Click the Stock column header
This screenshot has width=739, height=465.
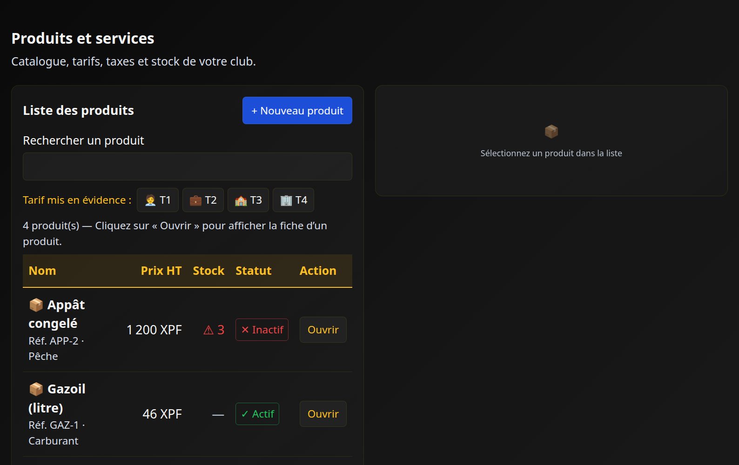(x=208, y=271)
